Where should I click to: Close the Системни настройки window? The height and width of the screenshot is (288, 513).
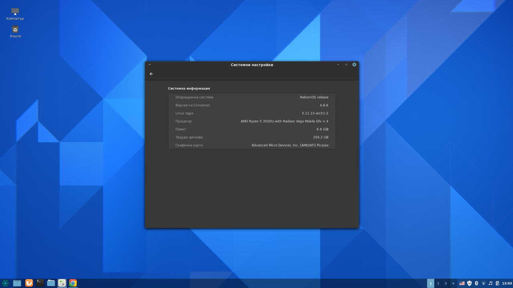[354, 64]
